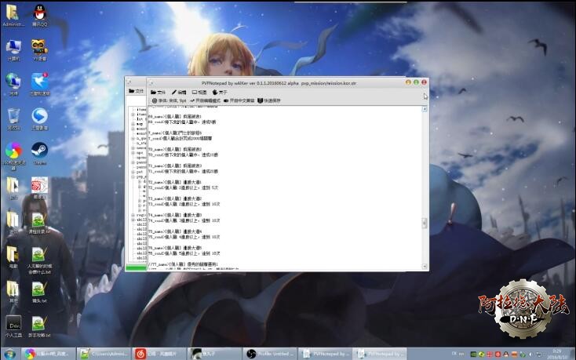Open 文件 menu in the back PVFNotepad window

tap(137, 91)
